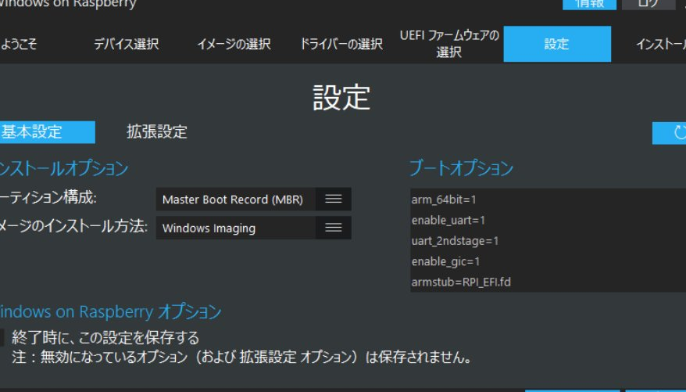The width and height of the screenshot is (686, 392).
Task: Go to the ようこそ welcome step
Action: pyautogui.click(x=20, y=45)
